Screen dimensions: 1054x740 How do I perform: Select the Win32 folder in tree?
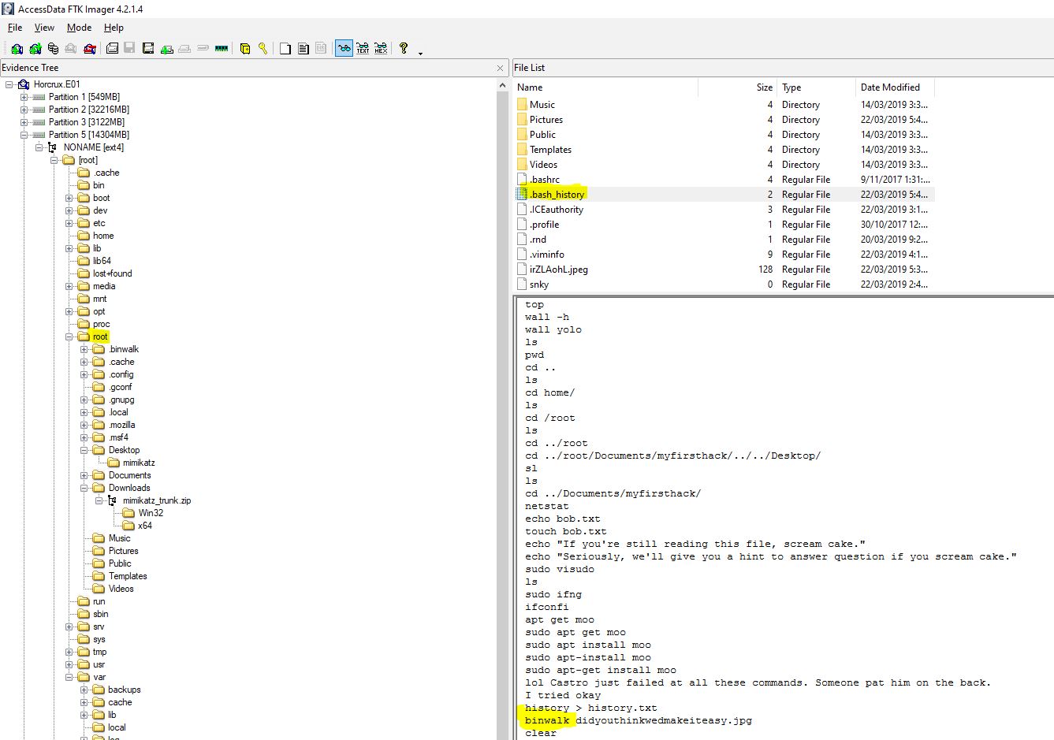(151, 513)
